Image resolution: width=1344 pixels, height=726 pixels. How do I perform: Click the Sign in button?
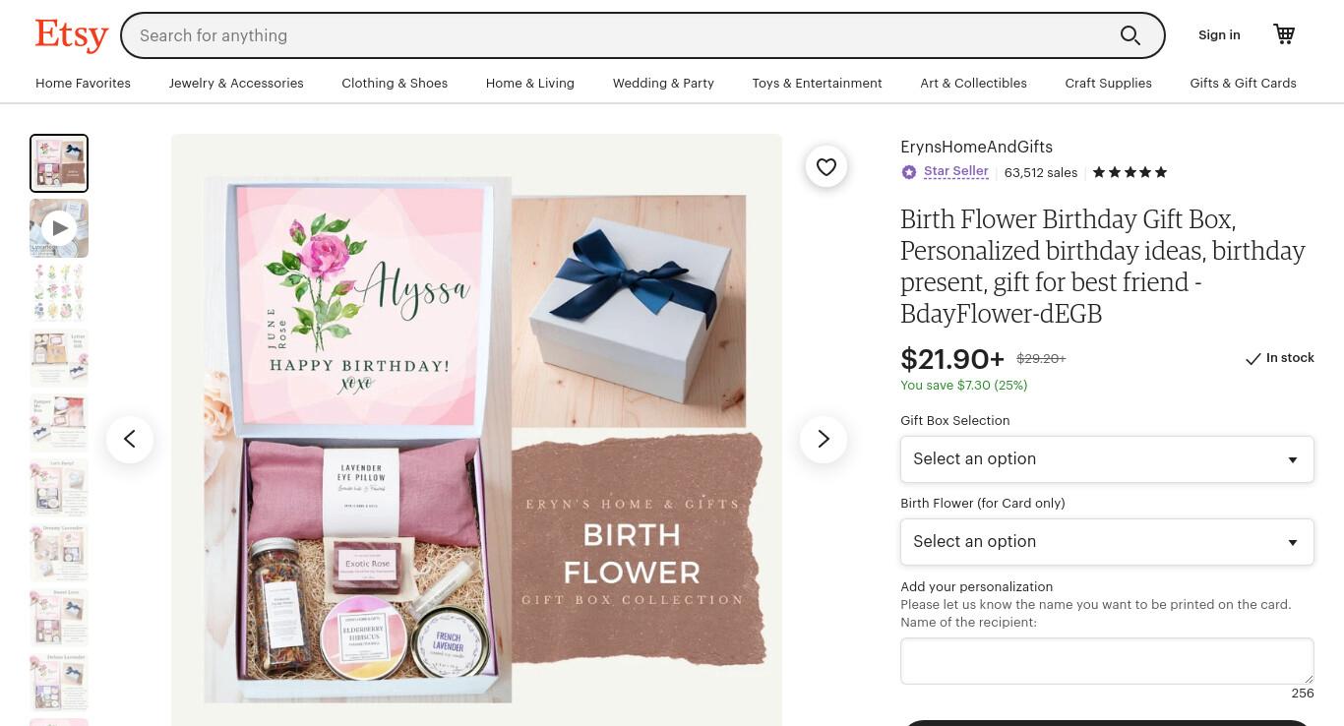tap(1219, 35)
